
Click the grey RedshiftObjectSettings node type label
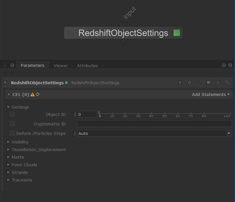[95, 83]
